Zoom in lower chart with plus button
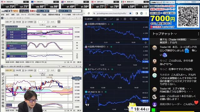 (78, 110)
